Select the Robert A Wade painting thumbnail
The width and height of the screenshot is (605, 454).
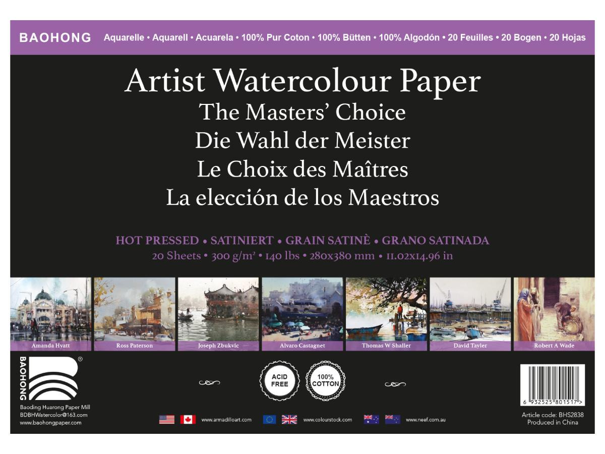tap(554, 310)
